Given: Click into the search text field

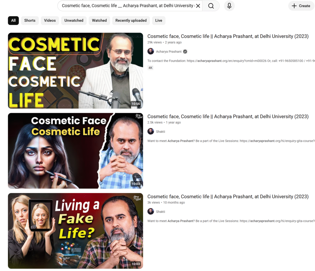Looking at the screenshot, I should tap(128, 6).
